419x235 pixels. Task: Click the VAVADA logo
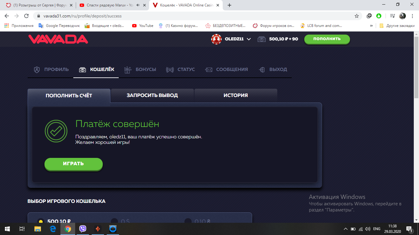[x=58, y=39]
